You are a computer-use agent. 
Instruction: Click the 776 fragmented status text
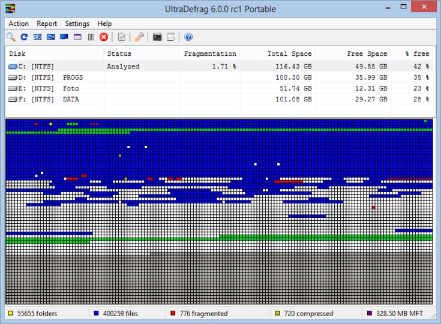(203, 313)
